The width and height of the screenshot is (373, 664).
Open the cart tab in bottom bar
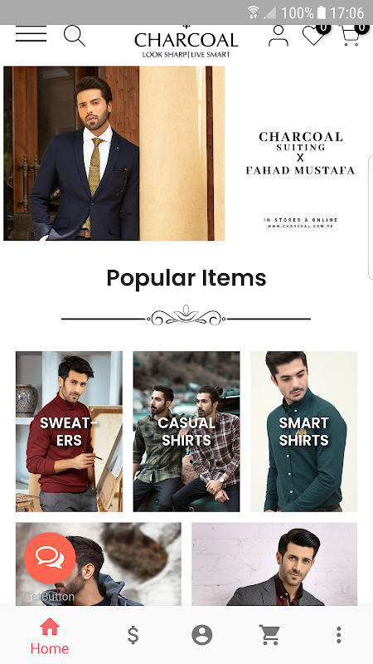pyautogui.click(x=269, y=635)
